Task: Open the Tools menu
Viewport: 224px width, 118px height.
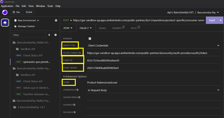Action: click(x=50, y=6)
